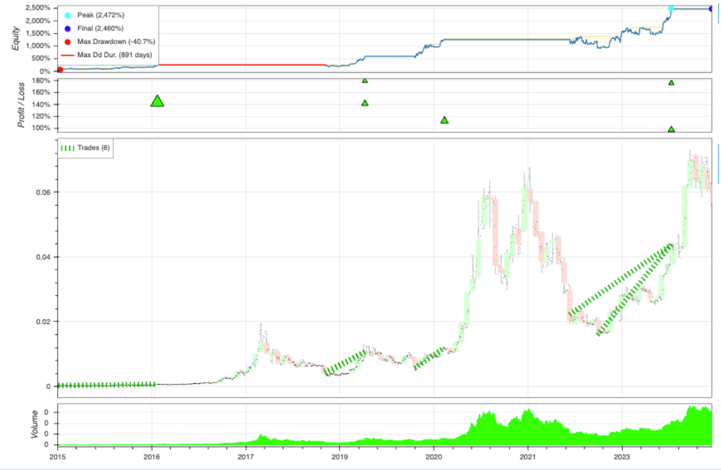This screenshot has height=470, width=721.
Task: Click the "Profit / Loss" axis title
Action: [x=21, y=105]
